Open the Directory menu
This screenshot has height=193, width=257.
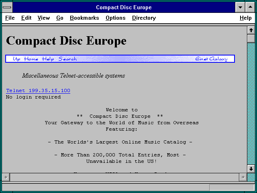[144, 18]
